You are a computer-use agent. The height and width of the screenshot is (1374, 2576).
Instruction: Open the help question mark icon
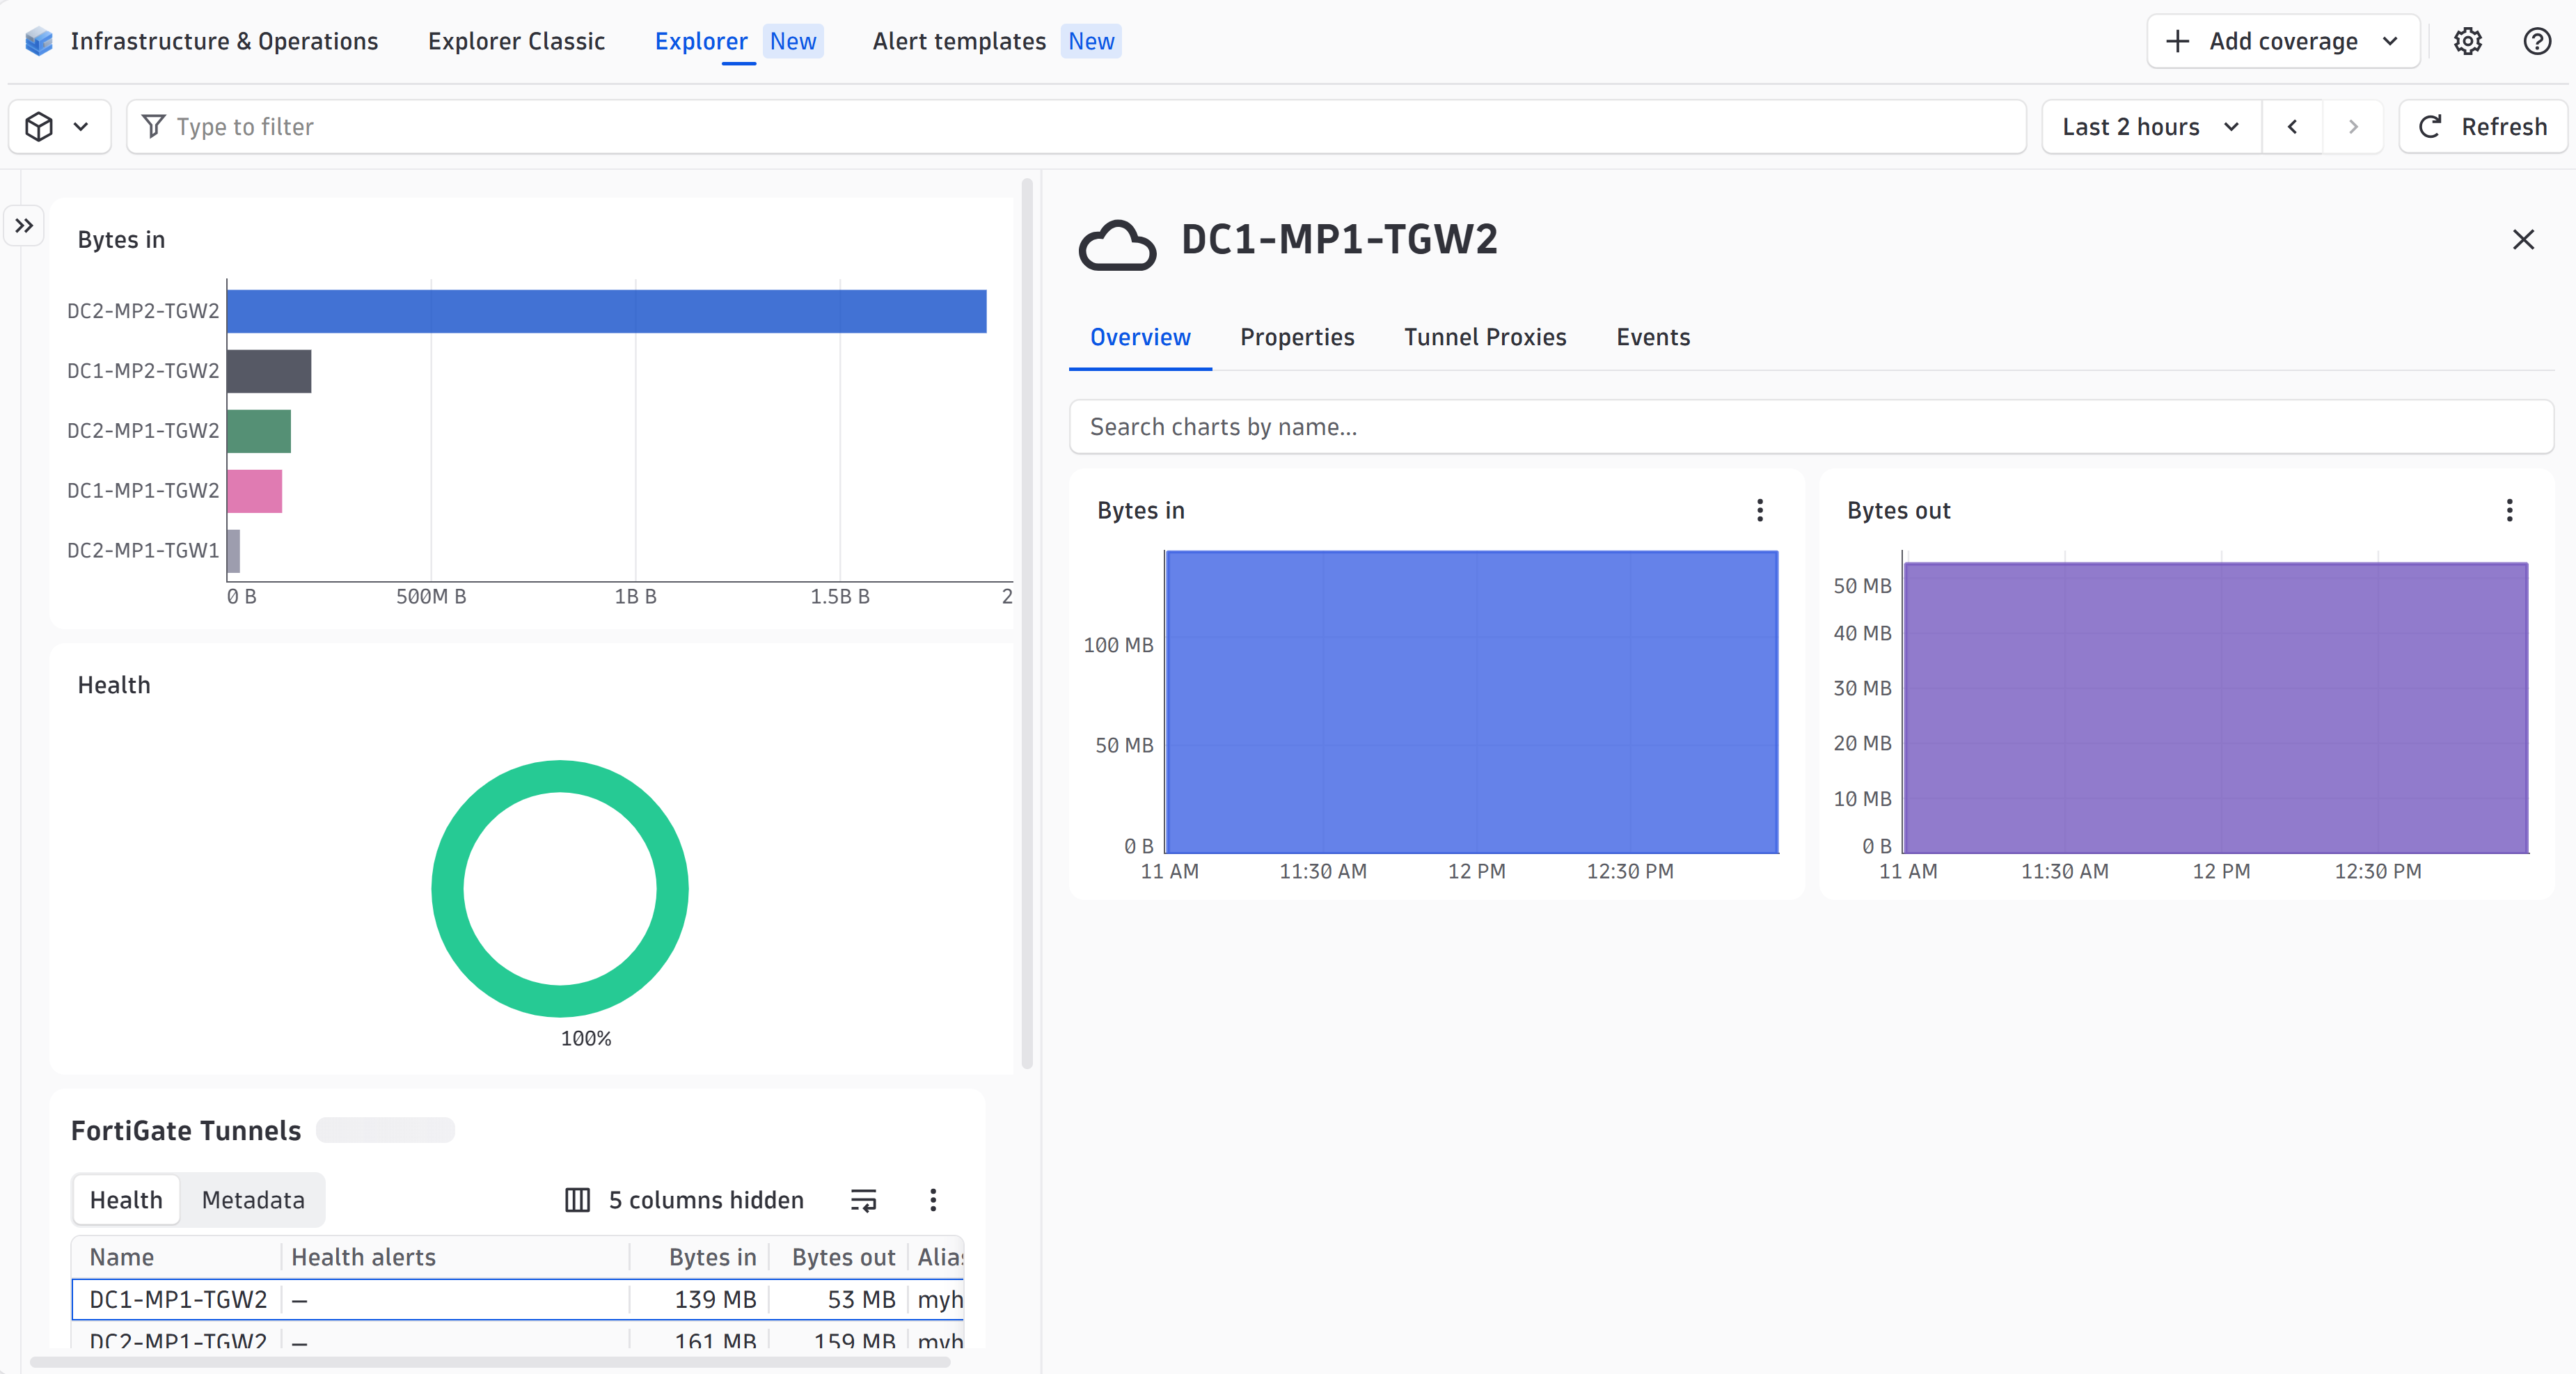(x=2537, y=41)
